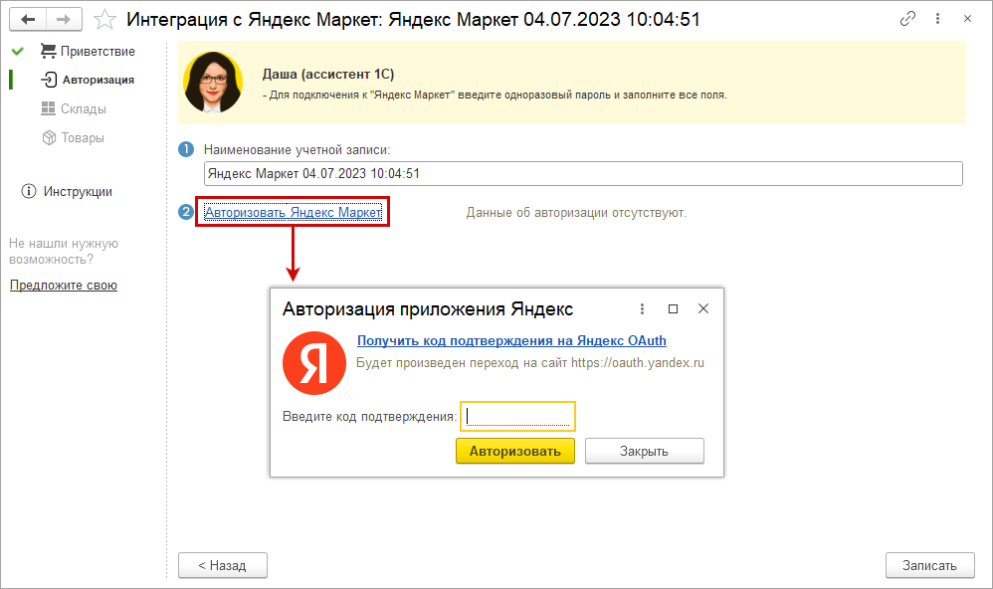The height and width of the screenshot is (589, 993).
Task: Edit the Наименование учетной записи field
Action: [583, 173]
